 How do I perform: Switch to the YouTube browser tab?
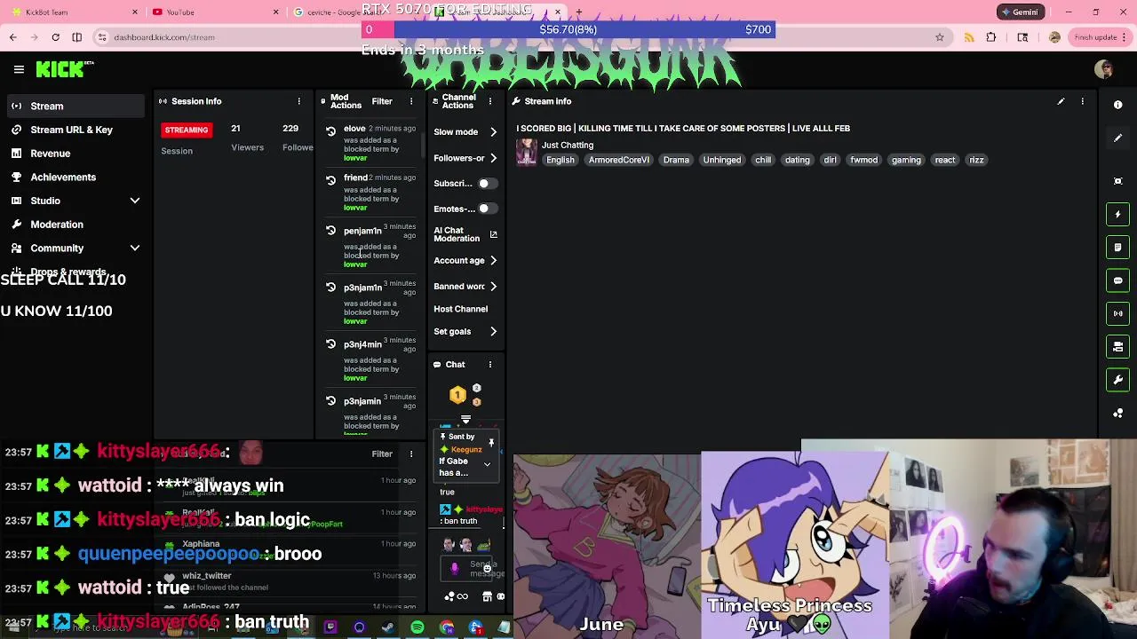click(x=213, y=12)
